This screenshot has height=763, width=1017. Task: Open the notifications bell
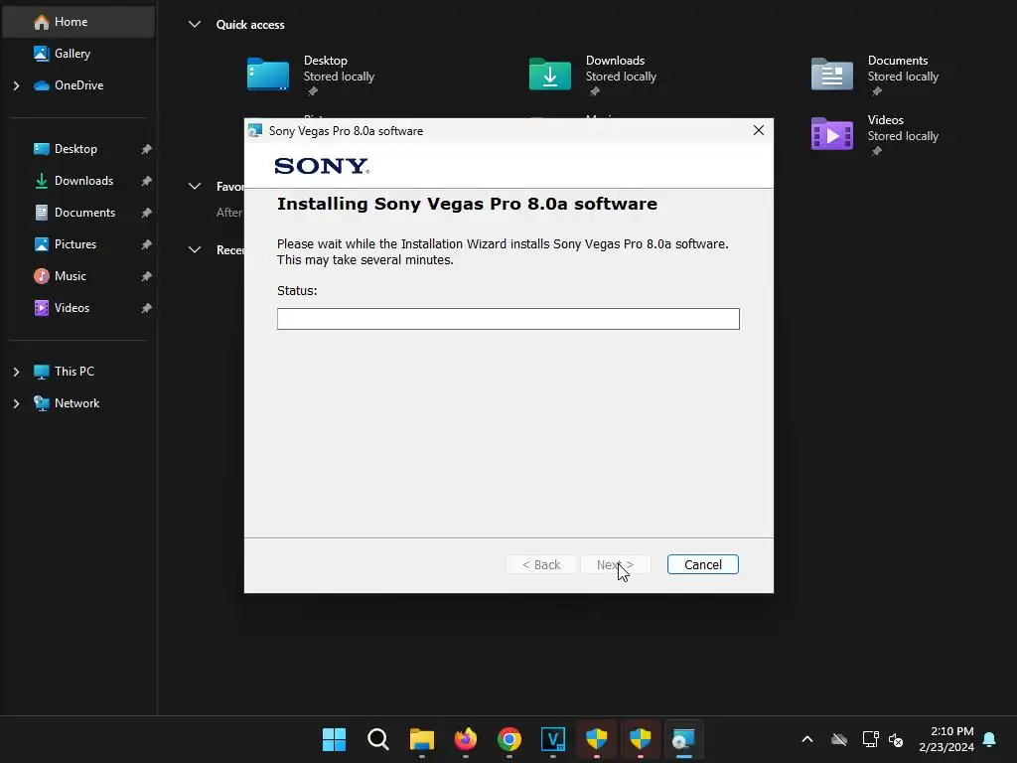(x=989, y=739)
